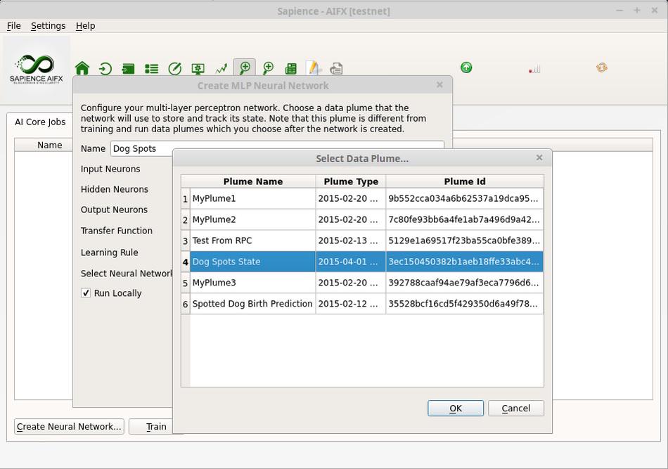
Task: Click the 2015-02-12 type cell
Action: [x=351, y=304]
